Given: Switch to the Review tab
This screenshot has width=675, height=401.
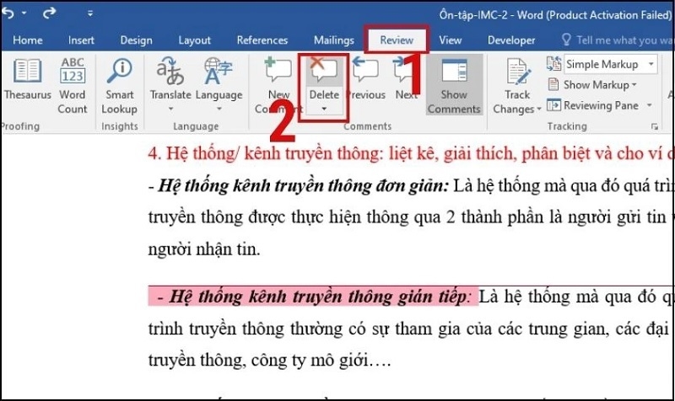Looking at the screenshot, I should [397, 40].
